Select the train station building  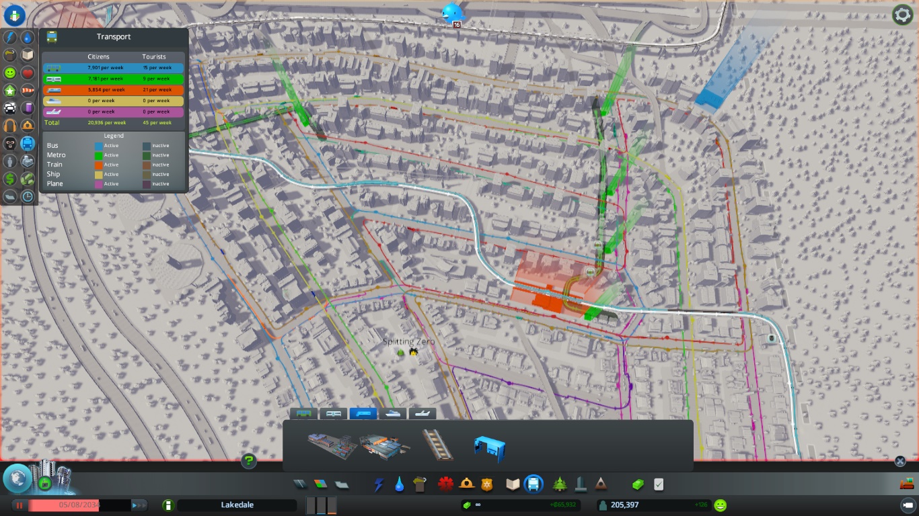pos(332,445)
